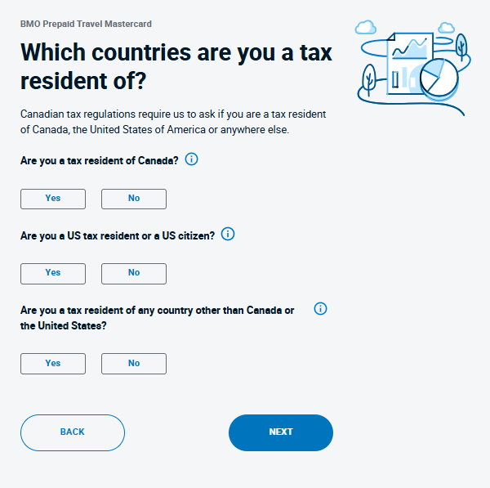Choose No for US tax resident or citizen

click(x=134, y=273)
